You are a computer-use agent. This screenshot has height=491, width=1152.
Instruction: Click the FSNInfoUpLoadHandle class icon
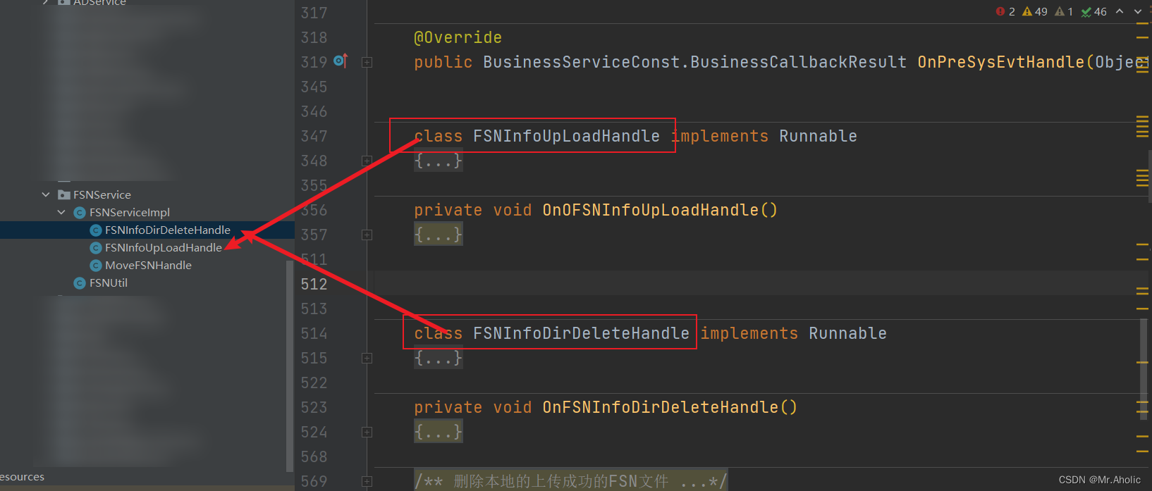coord(96,247)
